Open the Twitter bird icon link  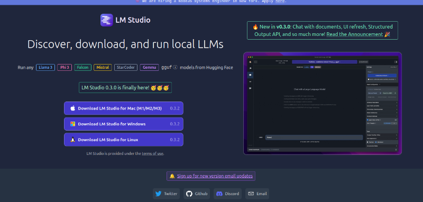[x=158, y=194]
